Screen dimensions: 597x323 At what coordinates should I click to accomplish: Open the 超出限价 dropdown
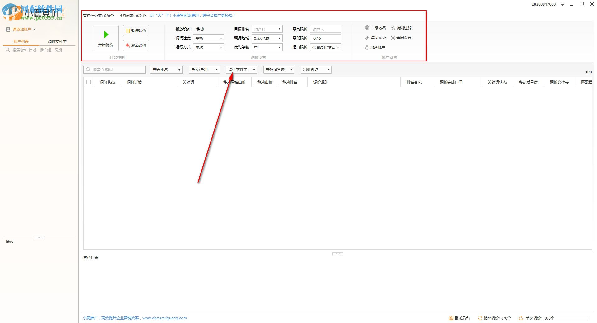326,47
